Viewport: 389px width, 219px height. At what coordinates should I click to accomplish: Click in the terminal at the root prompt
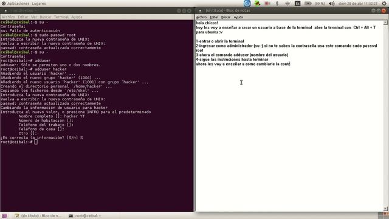pos(36,142)
